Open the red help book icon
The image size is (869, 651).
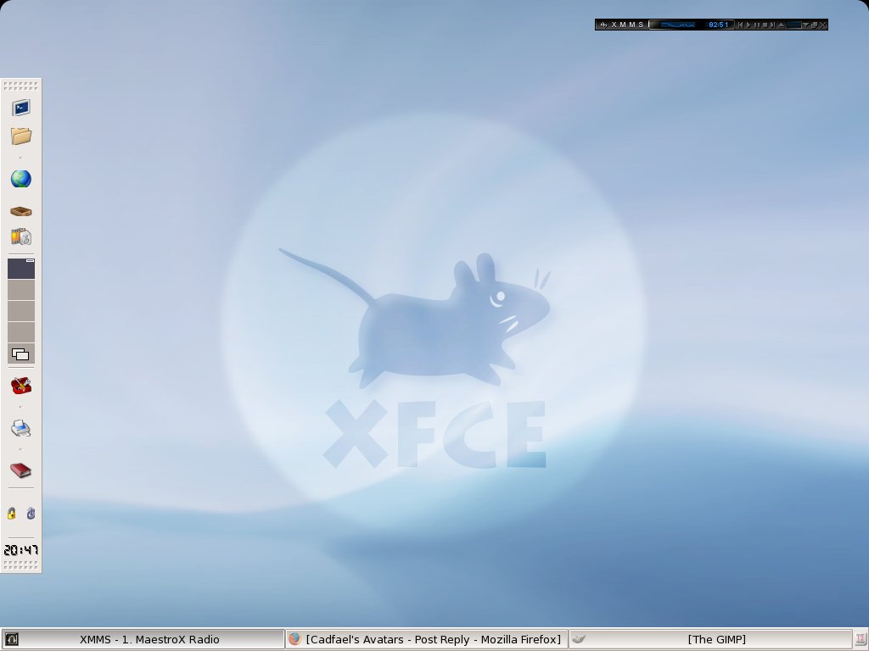[21, 470]
